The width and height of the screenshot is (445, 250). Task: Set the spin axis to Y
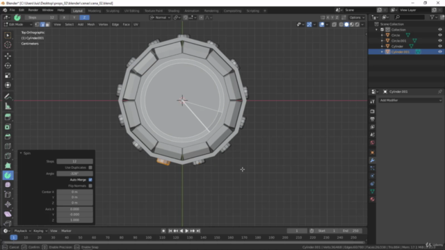[x=74, y=17]
